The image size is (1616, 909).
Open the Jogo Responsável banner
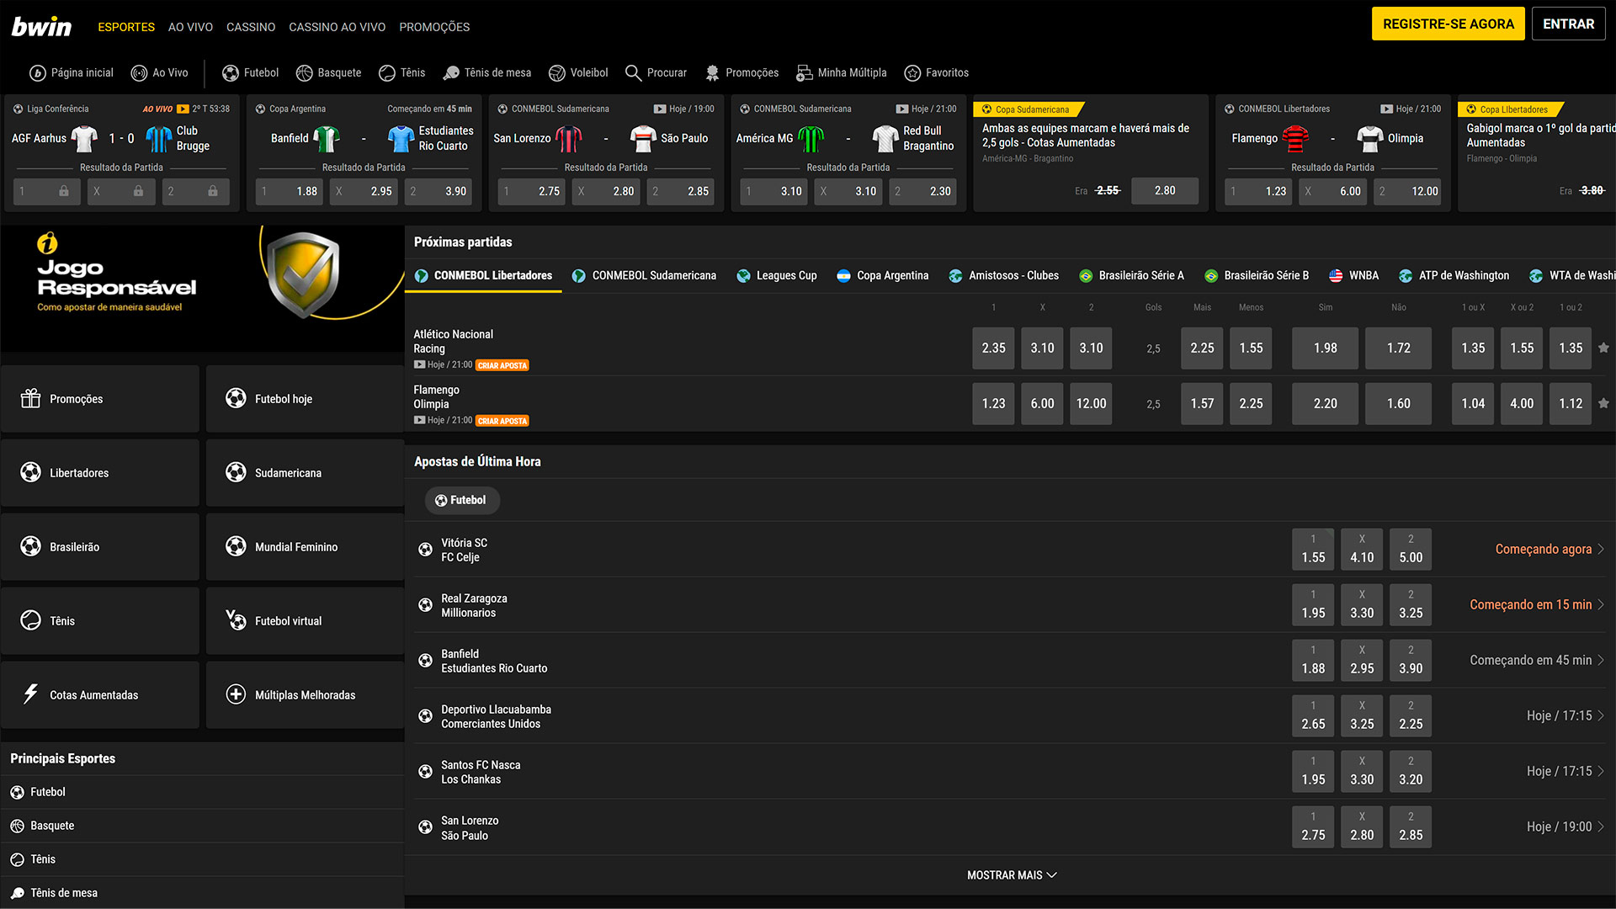click(x=202, y=288)
